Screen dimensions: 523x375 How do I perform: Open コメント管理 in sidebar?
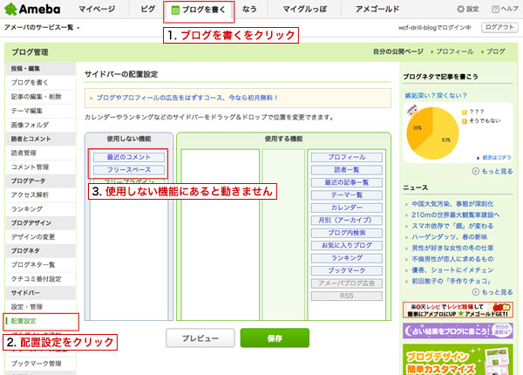tap(41, 167)
